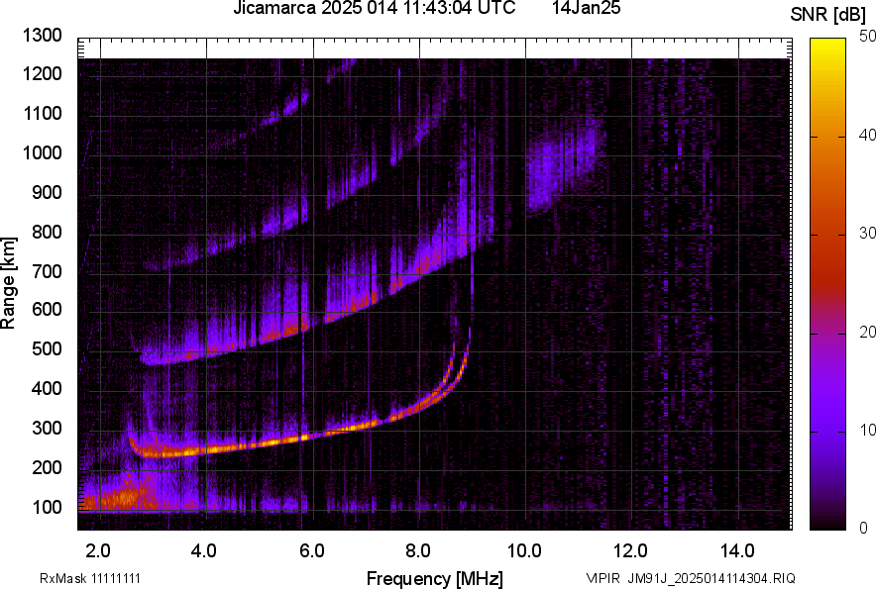Click the range tick label '900'

pyautogui.click(x=47, y=192)
